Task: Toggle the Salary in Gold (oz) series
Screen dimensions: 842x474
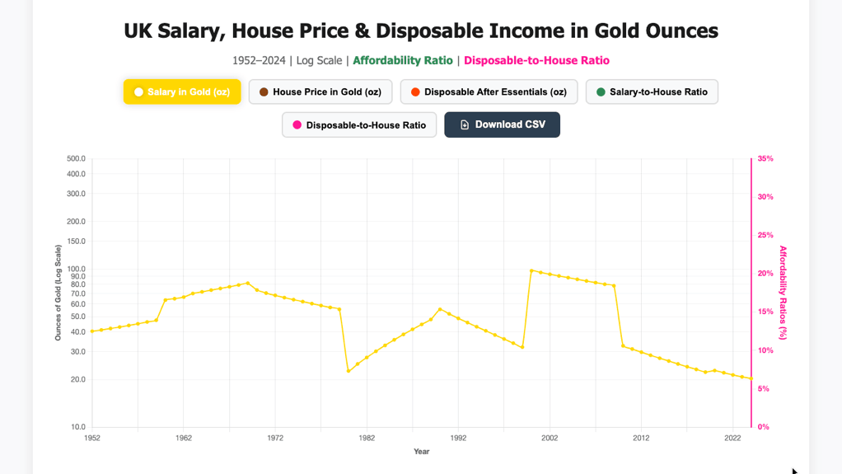Action: (x=182, y=92)
